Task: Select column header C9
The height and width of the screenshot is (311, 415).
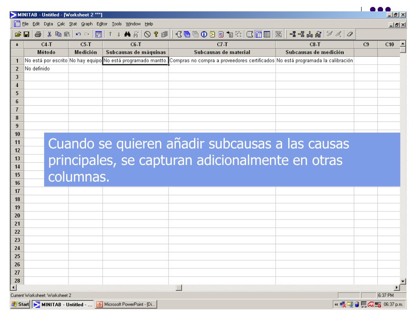Action: (366, 45)
